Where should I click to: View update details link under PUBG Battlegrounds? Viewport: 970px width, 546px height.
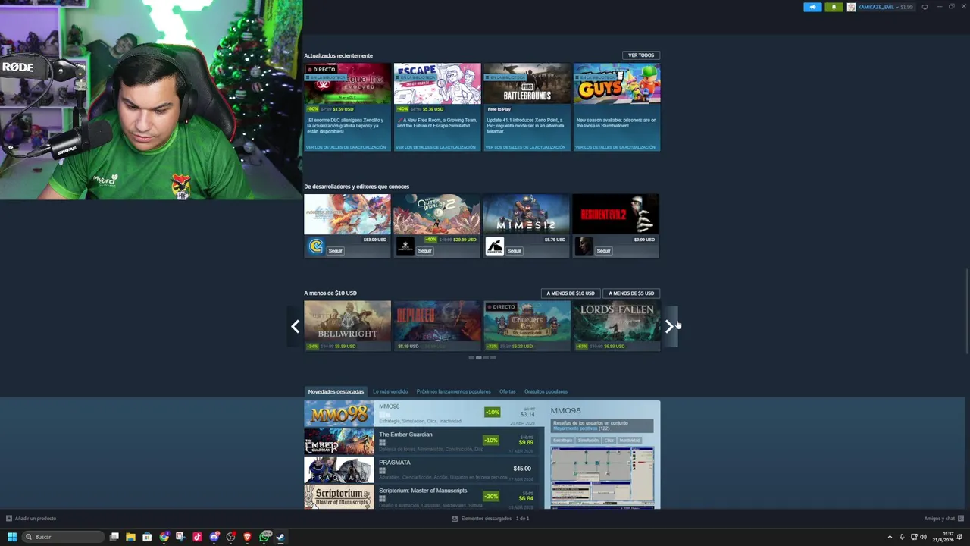pos(526,147)
